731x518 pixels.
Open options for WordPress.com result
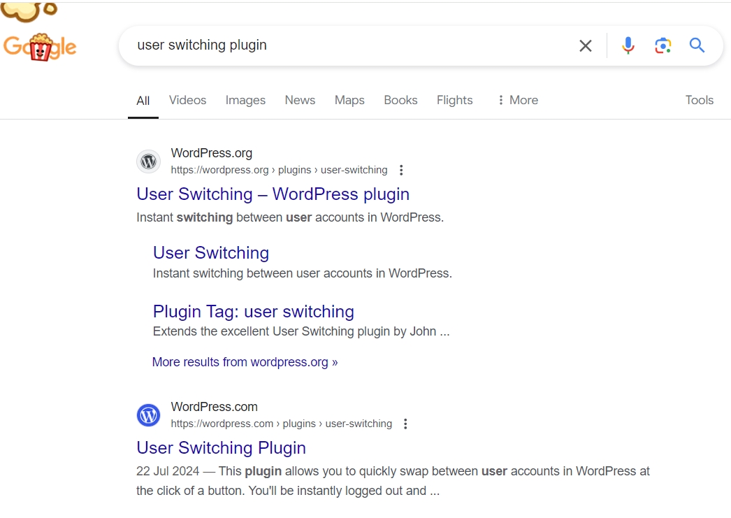click(x=405, y=424)
